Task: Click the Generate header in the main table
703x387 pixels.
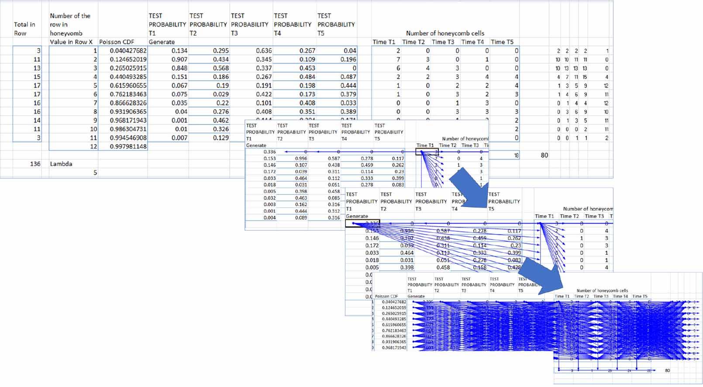Action: coord(162,42)
